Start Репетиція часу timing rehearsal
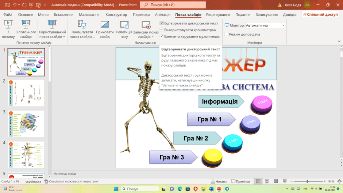Viewport: 343px width, 193px height. point(124,29)
